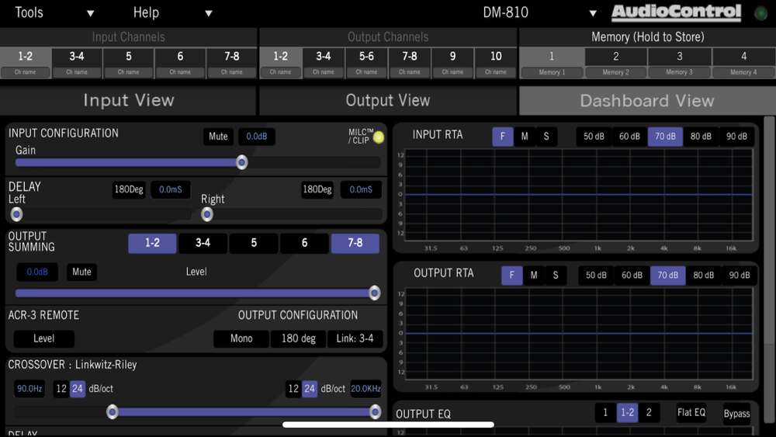
Task: Click the Input Gain slider handle
Action: [241, 162]
